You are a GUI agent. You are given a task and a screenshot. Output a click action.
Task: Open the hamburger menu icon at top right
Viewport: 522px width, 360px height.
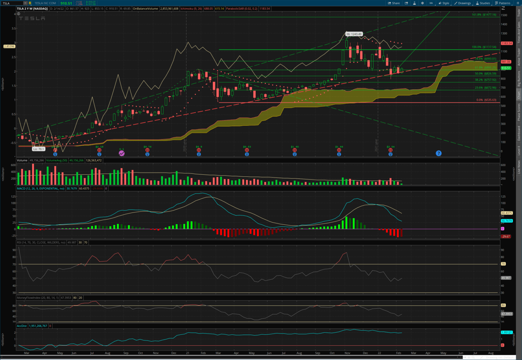[x=518, y=3]
